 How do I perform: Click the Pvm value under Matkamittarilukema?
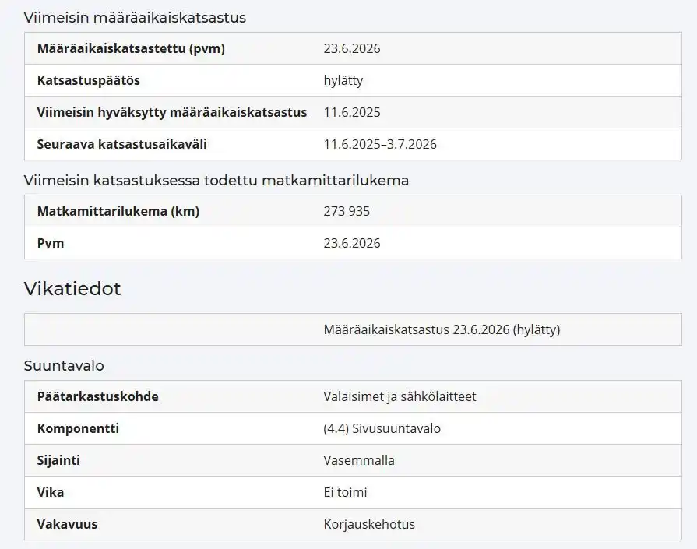351,243
